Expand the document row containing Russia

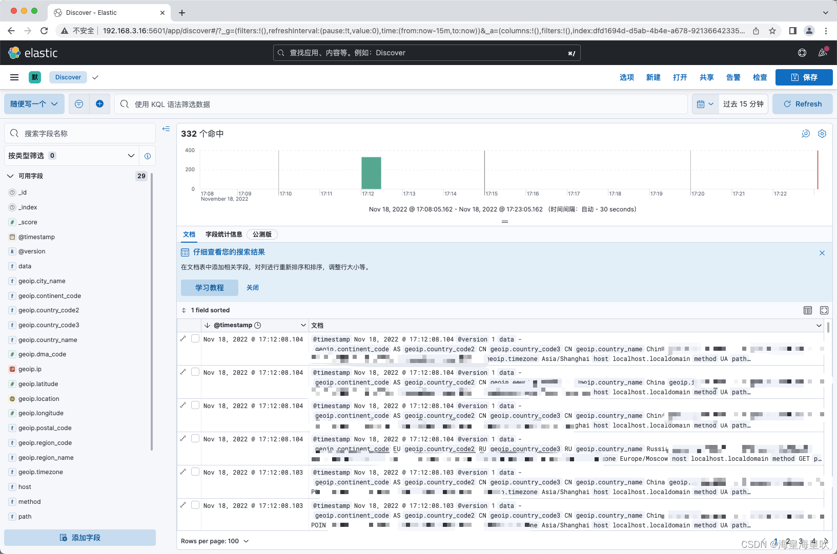click(183, 438)
